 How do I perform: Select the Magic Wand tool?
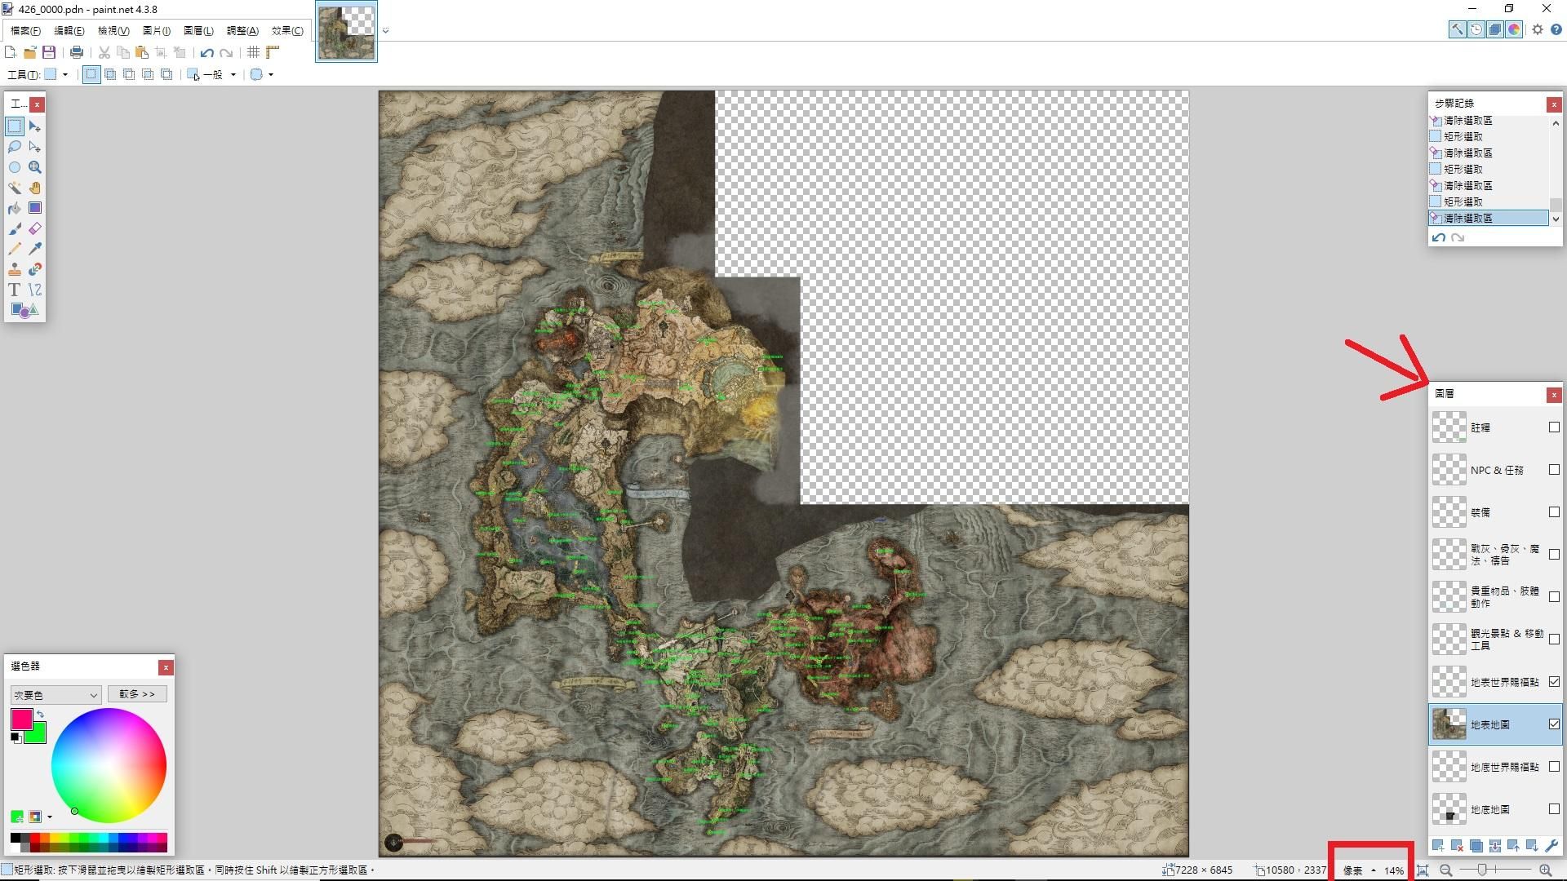coord(15,188)
